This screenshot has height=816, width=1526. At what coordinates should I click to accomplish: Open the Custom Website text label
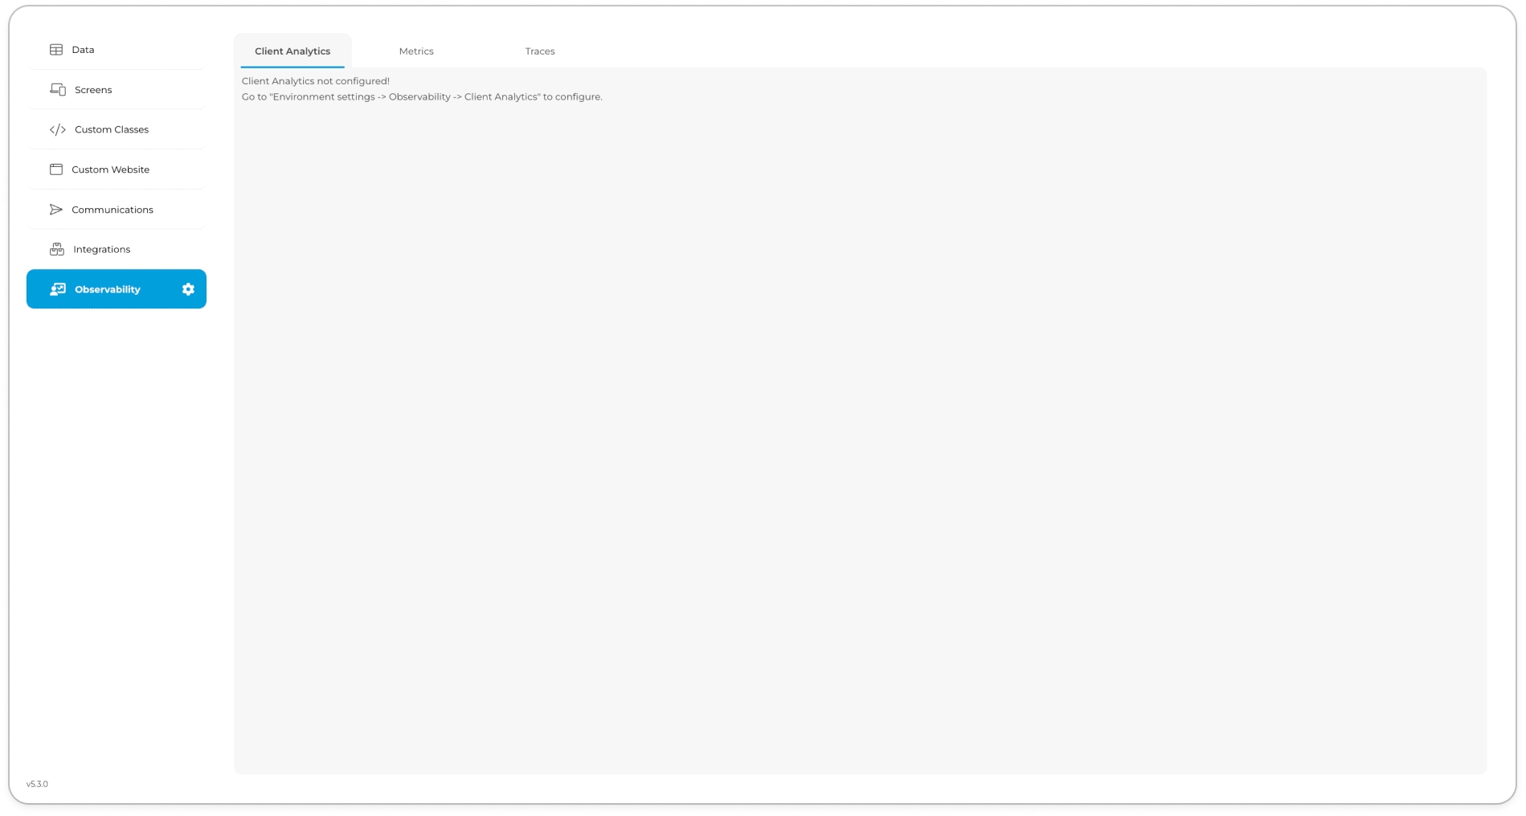pyautogui.click(x=110, y=169)
